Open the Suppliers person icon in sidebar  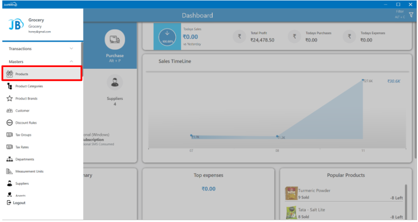tap(10, 183)
